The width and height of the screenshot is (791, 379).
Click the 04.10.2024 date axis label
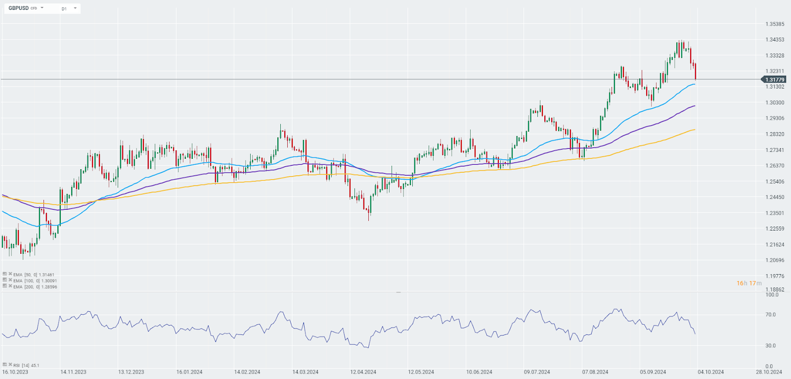[x=711, y=372]
